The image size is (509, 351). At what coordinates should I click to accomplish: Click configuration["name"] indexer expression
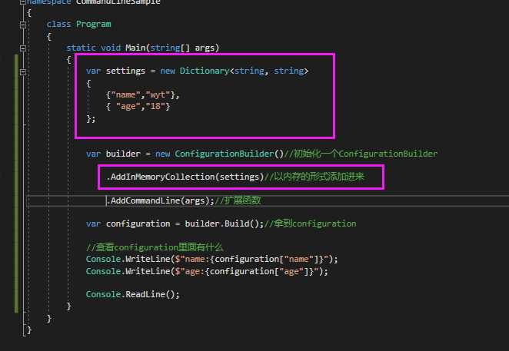tap(267, 259)
